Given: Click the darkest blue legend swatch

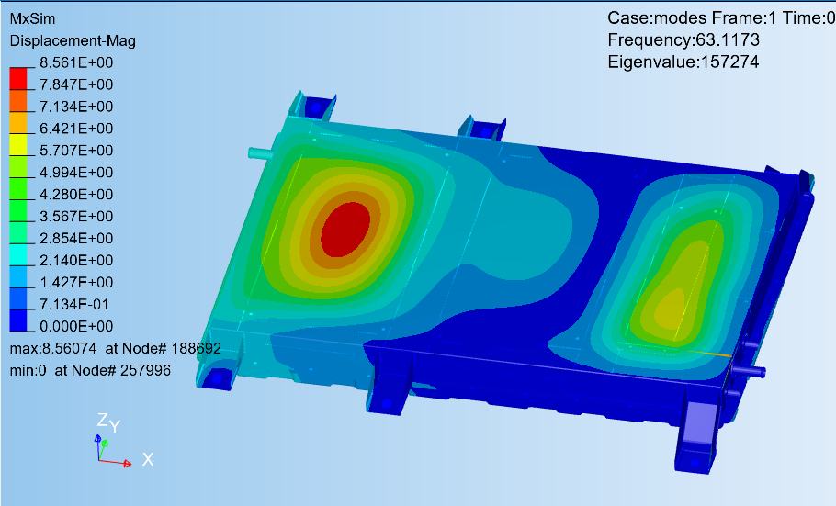Looking at the screenshot, I should [18, 320].
